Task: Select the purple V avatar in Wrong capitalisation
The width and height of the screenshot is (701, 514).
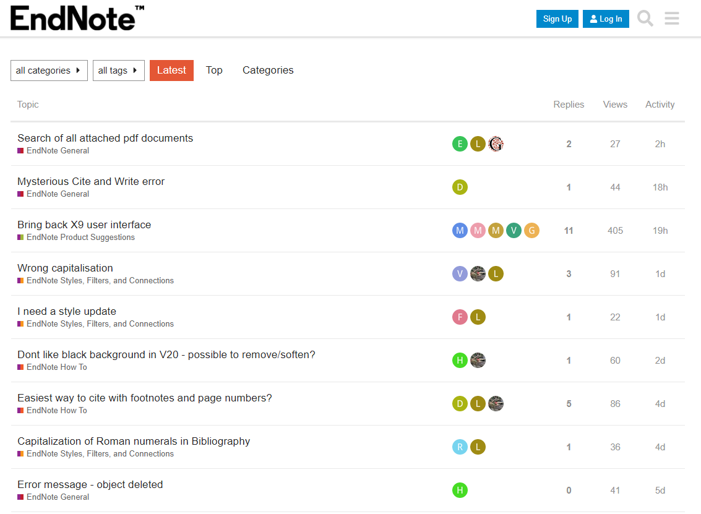Action: click(x=460, y=273)
